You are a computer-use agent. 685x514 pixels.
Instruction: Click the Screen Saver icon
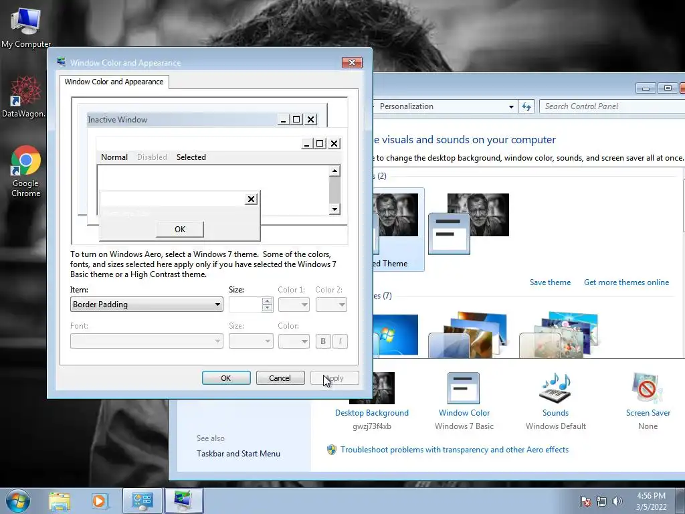(648, 388)
